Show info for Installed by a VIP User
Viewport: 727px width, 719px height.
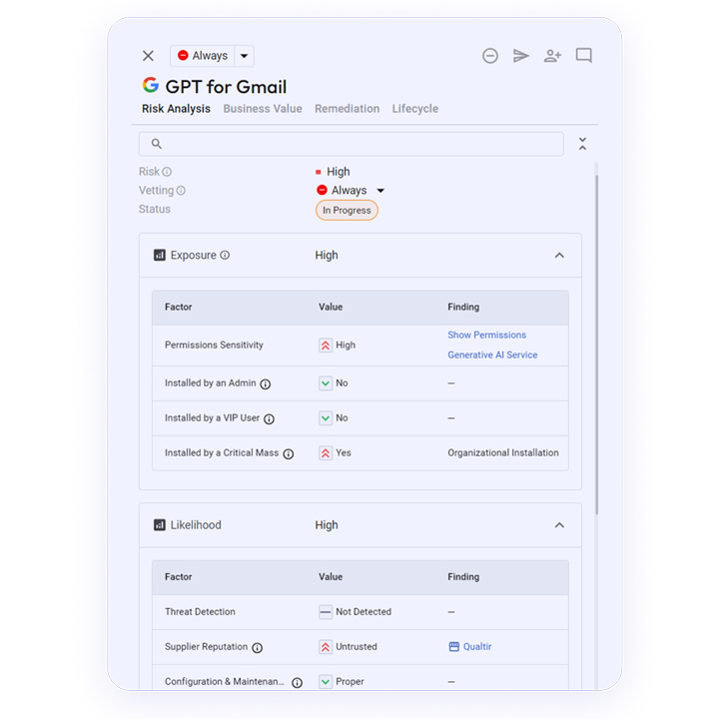269,418
